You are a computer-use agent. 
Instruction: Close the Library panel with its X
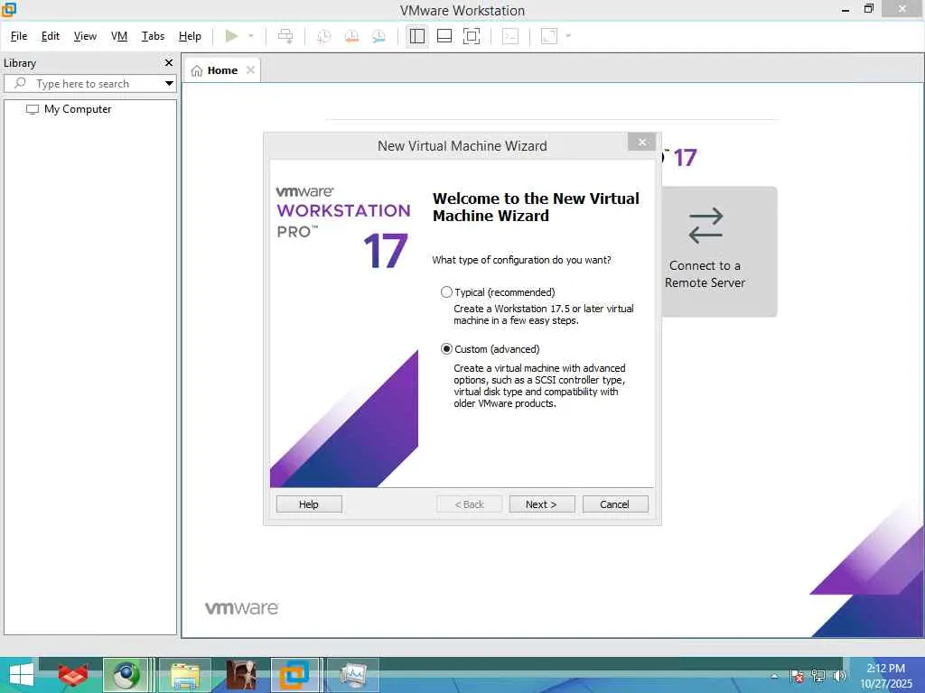click(x=169, y=62)
